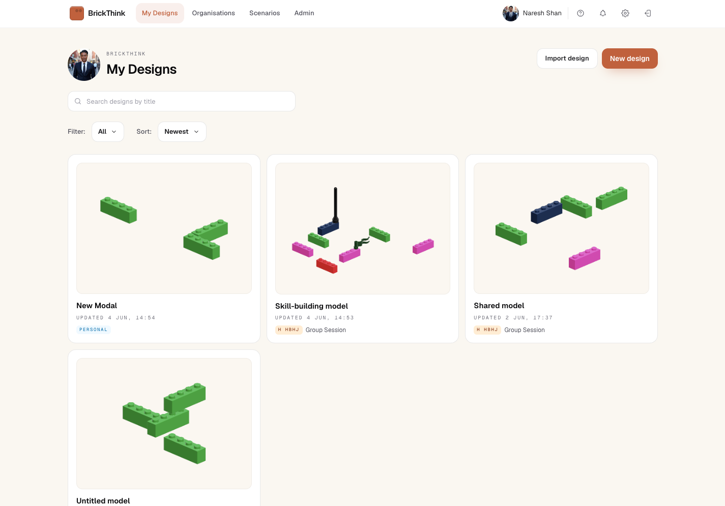
Task: Click Naresh Shan user name
Action: point(542,13)
